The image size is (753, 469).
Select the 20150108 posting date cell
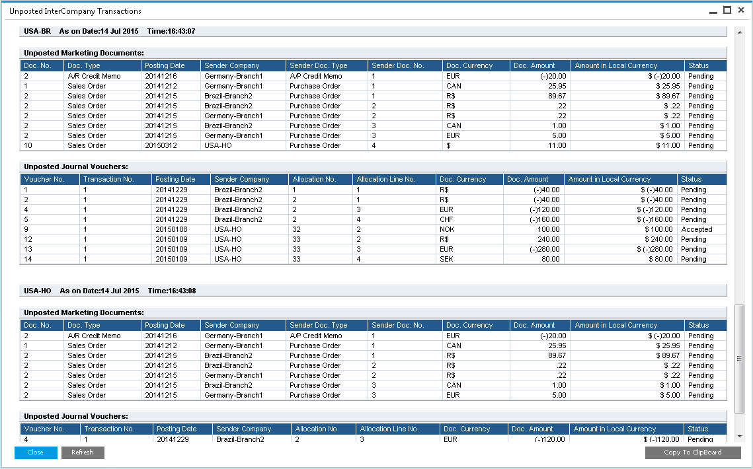point(181,229)
